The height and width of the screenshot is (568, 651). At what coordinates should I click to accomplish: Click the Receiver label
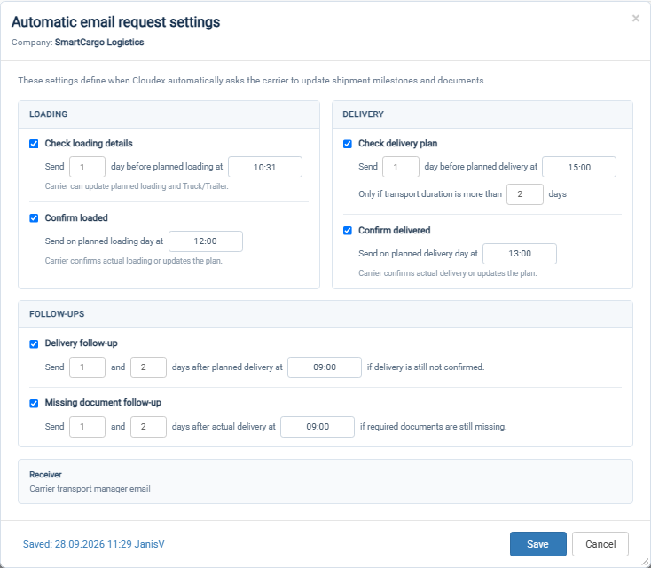[45, 475]
